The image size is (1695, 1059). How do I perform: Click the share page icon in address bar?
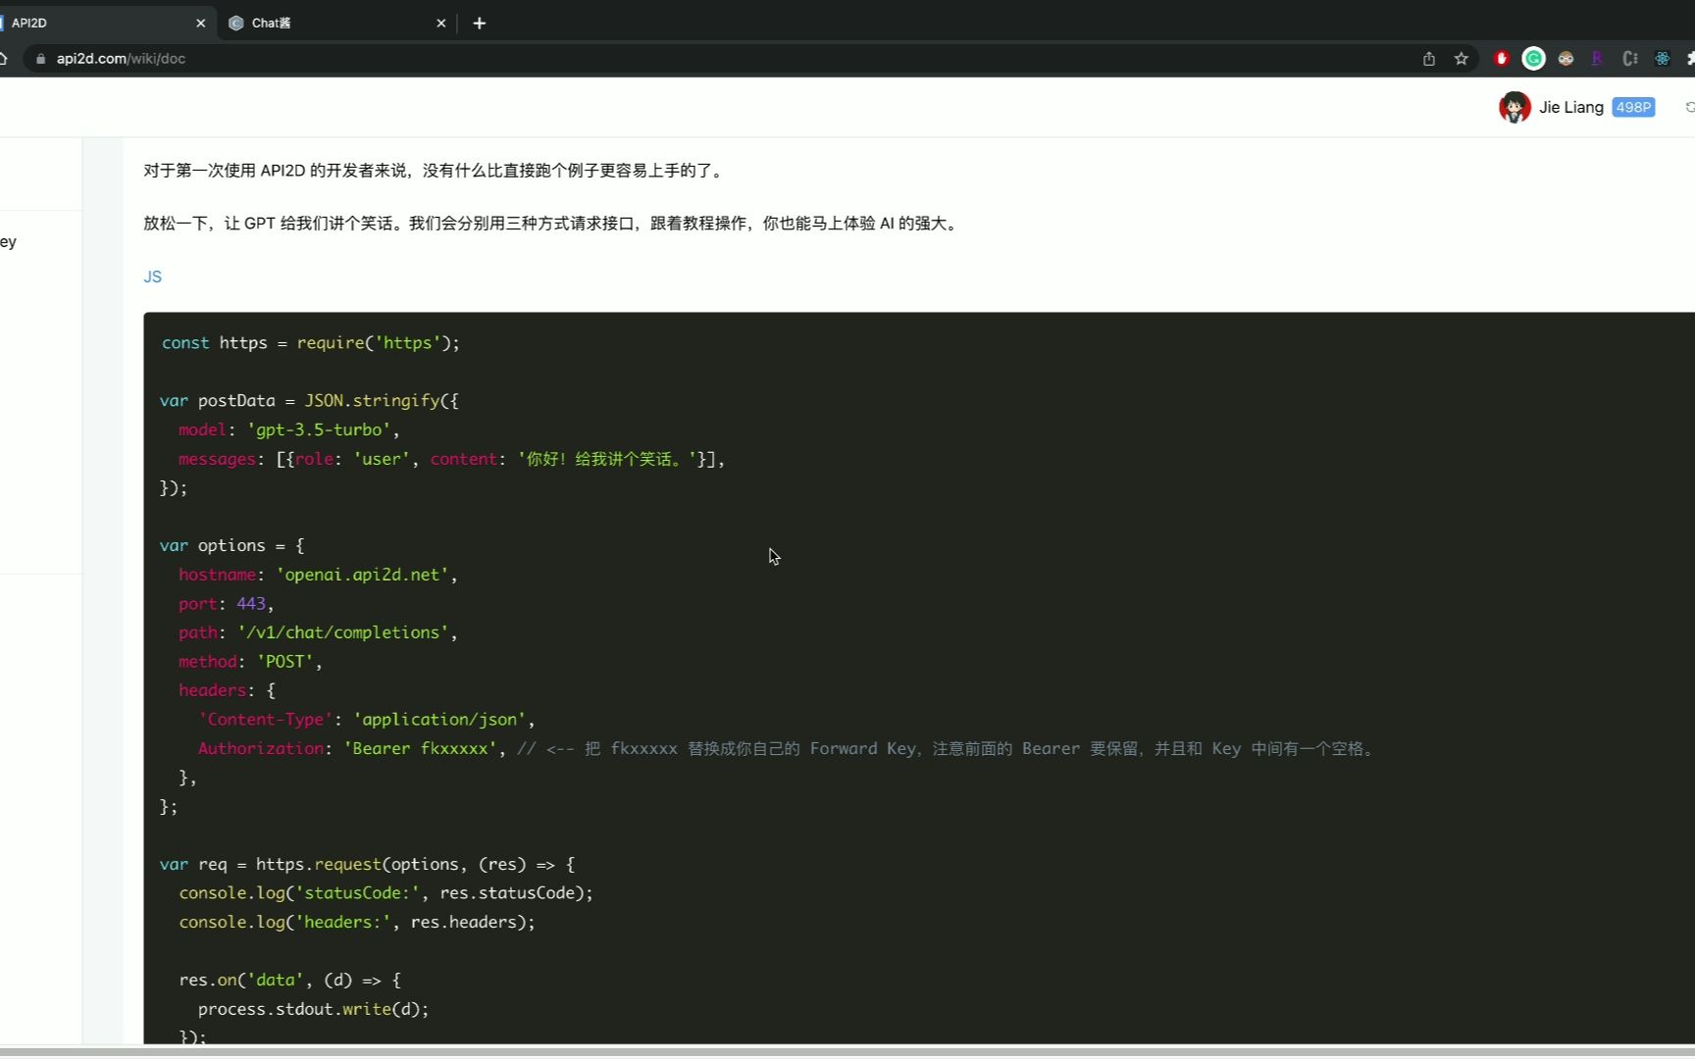[1429, 59]
